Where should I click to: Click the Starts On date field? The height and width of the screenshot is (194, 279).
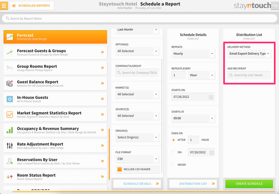coord(193,97)
